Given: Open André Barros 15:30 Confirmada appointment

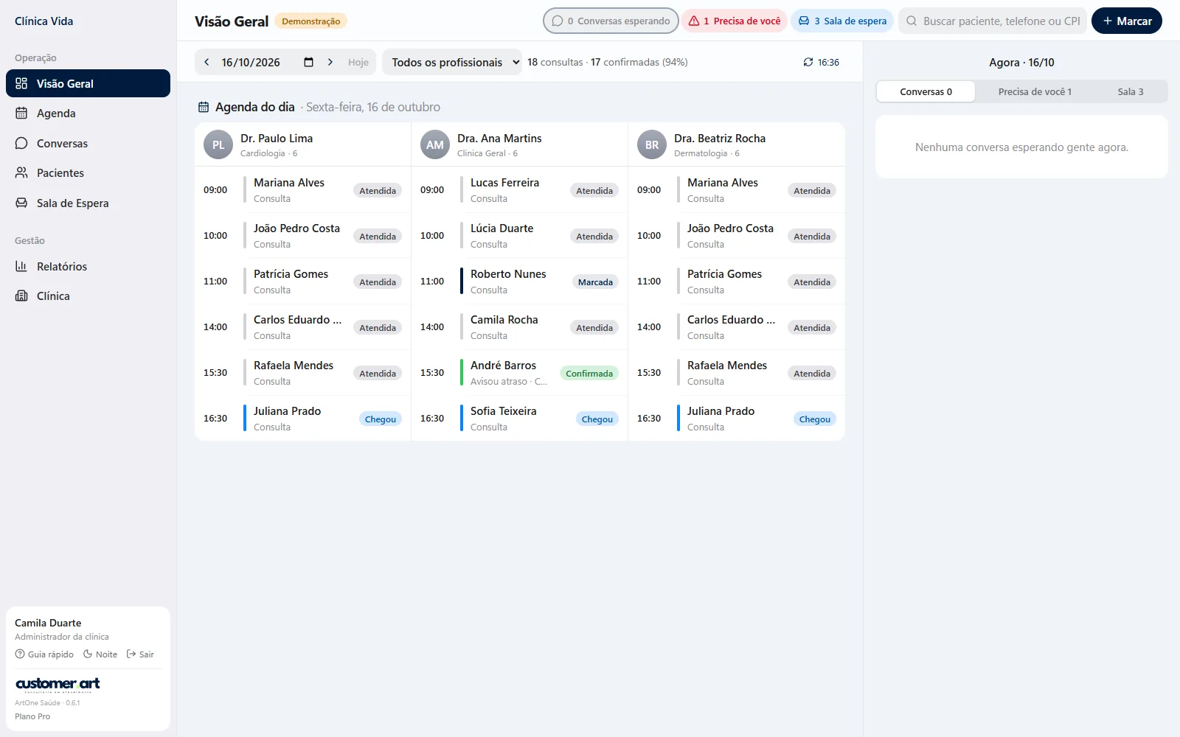Looking at the screenshot, I should pyautogui.click(x=519, y=373).
